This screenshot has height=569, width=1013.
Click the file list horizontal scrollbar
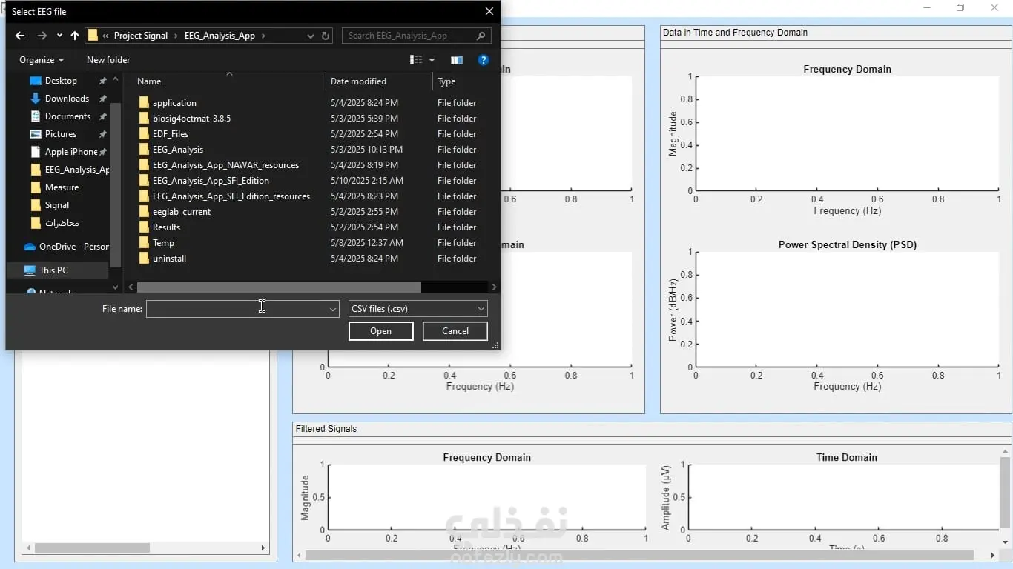tap(279, 287)
